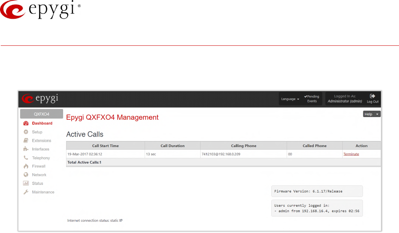This screenshot has width=399, height=233.
Task: Click the Active Calls heading
Action: (85, 134)
